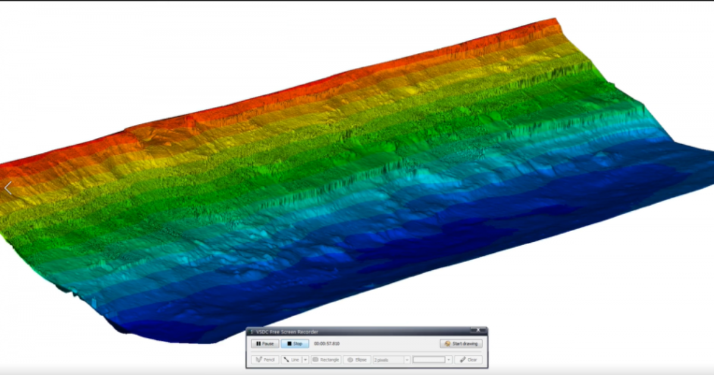The width and height of the screenshot is (714, 375).
Task: Close the VSDC Free Screen Recorder window
Action: coord(478,329)
